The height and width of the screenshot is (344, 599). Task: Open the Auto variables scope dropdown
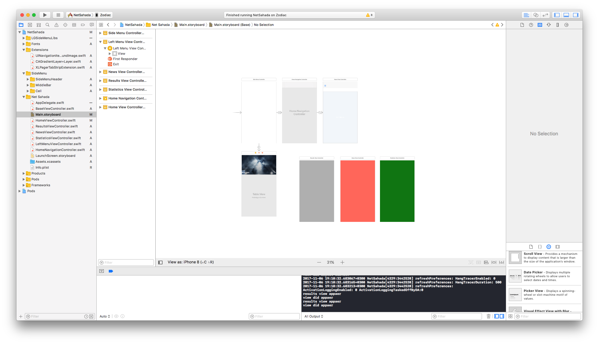(105, 316)
